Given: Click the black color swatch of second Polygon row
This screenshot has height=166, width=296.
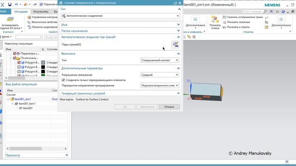Looking at the screenshot, I should (43, 67).
